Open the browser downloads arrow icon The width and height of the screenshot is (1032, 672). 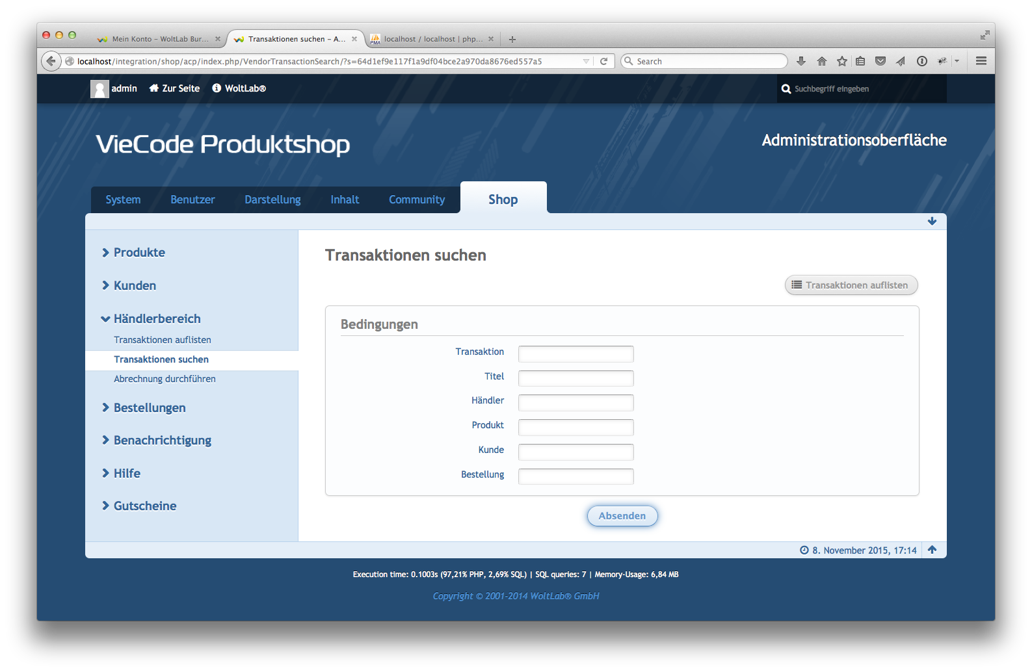[x=801, y=61]
